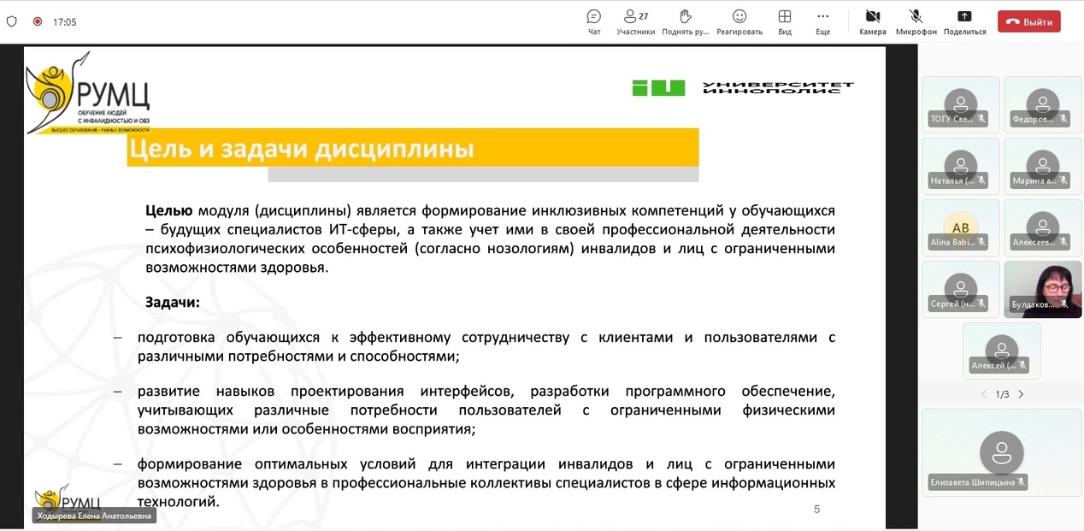This screenshot has height=531, width=1084.
Task: Click the 17:05 meeting timer
Action: click(x=65, y=21)
